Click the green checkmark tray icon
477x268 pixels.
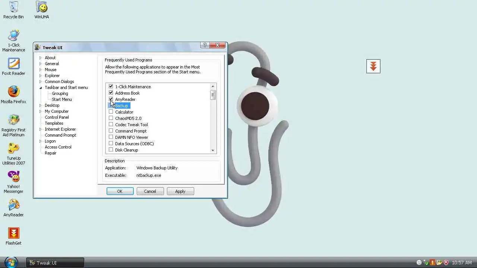point(426,262)
